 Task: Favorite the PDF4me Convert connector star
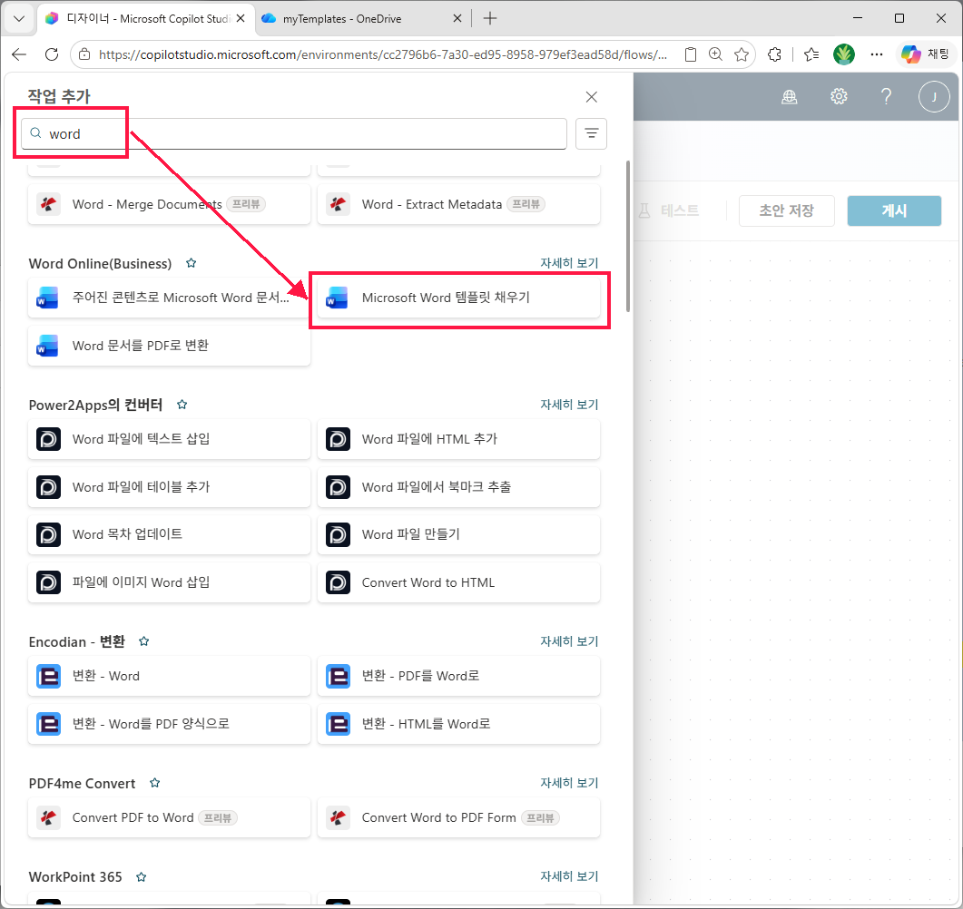(x=155, y=783)
